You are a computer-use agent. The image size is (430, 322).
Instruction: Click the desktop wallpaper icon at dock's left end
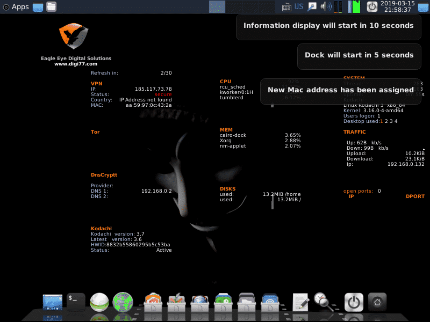tap(52, 302)
